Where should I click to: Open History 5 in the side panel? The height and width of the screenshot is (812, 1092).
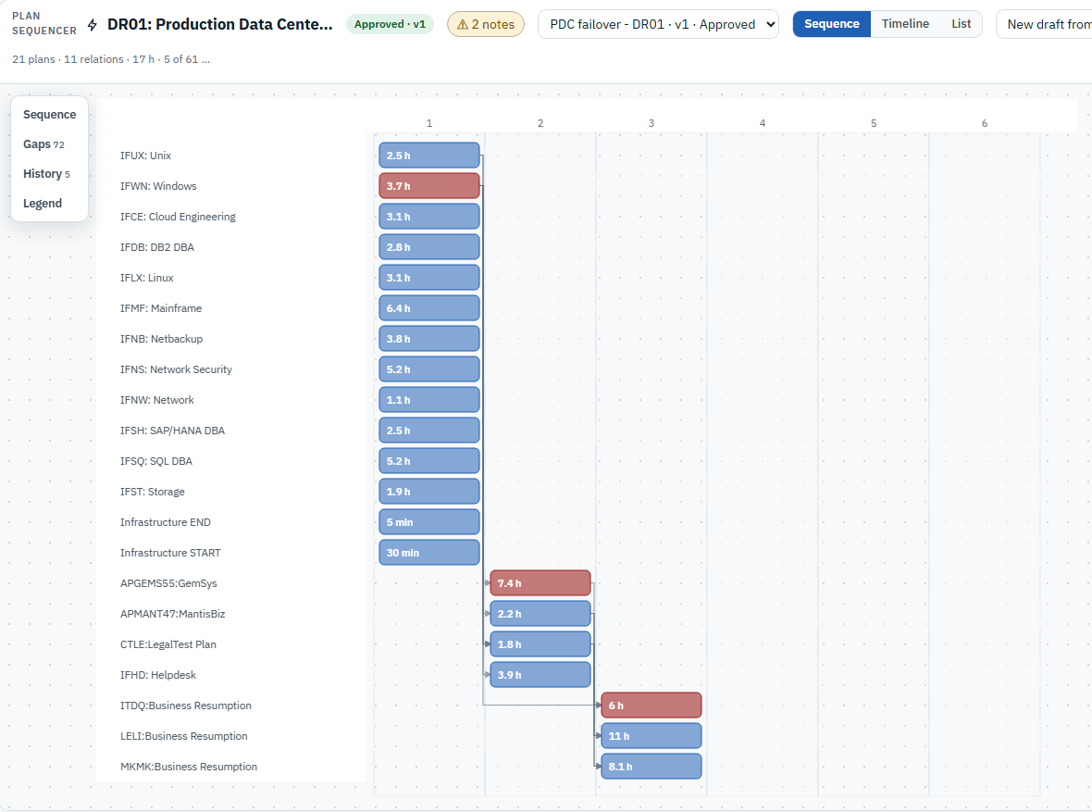tap(46, 173)
